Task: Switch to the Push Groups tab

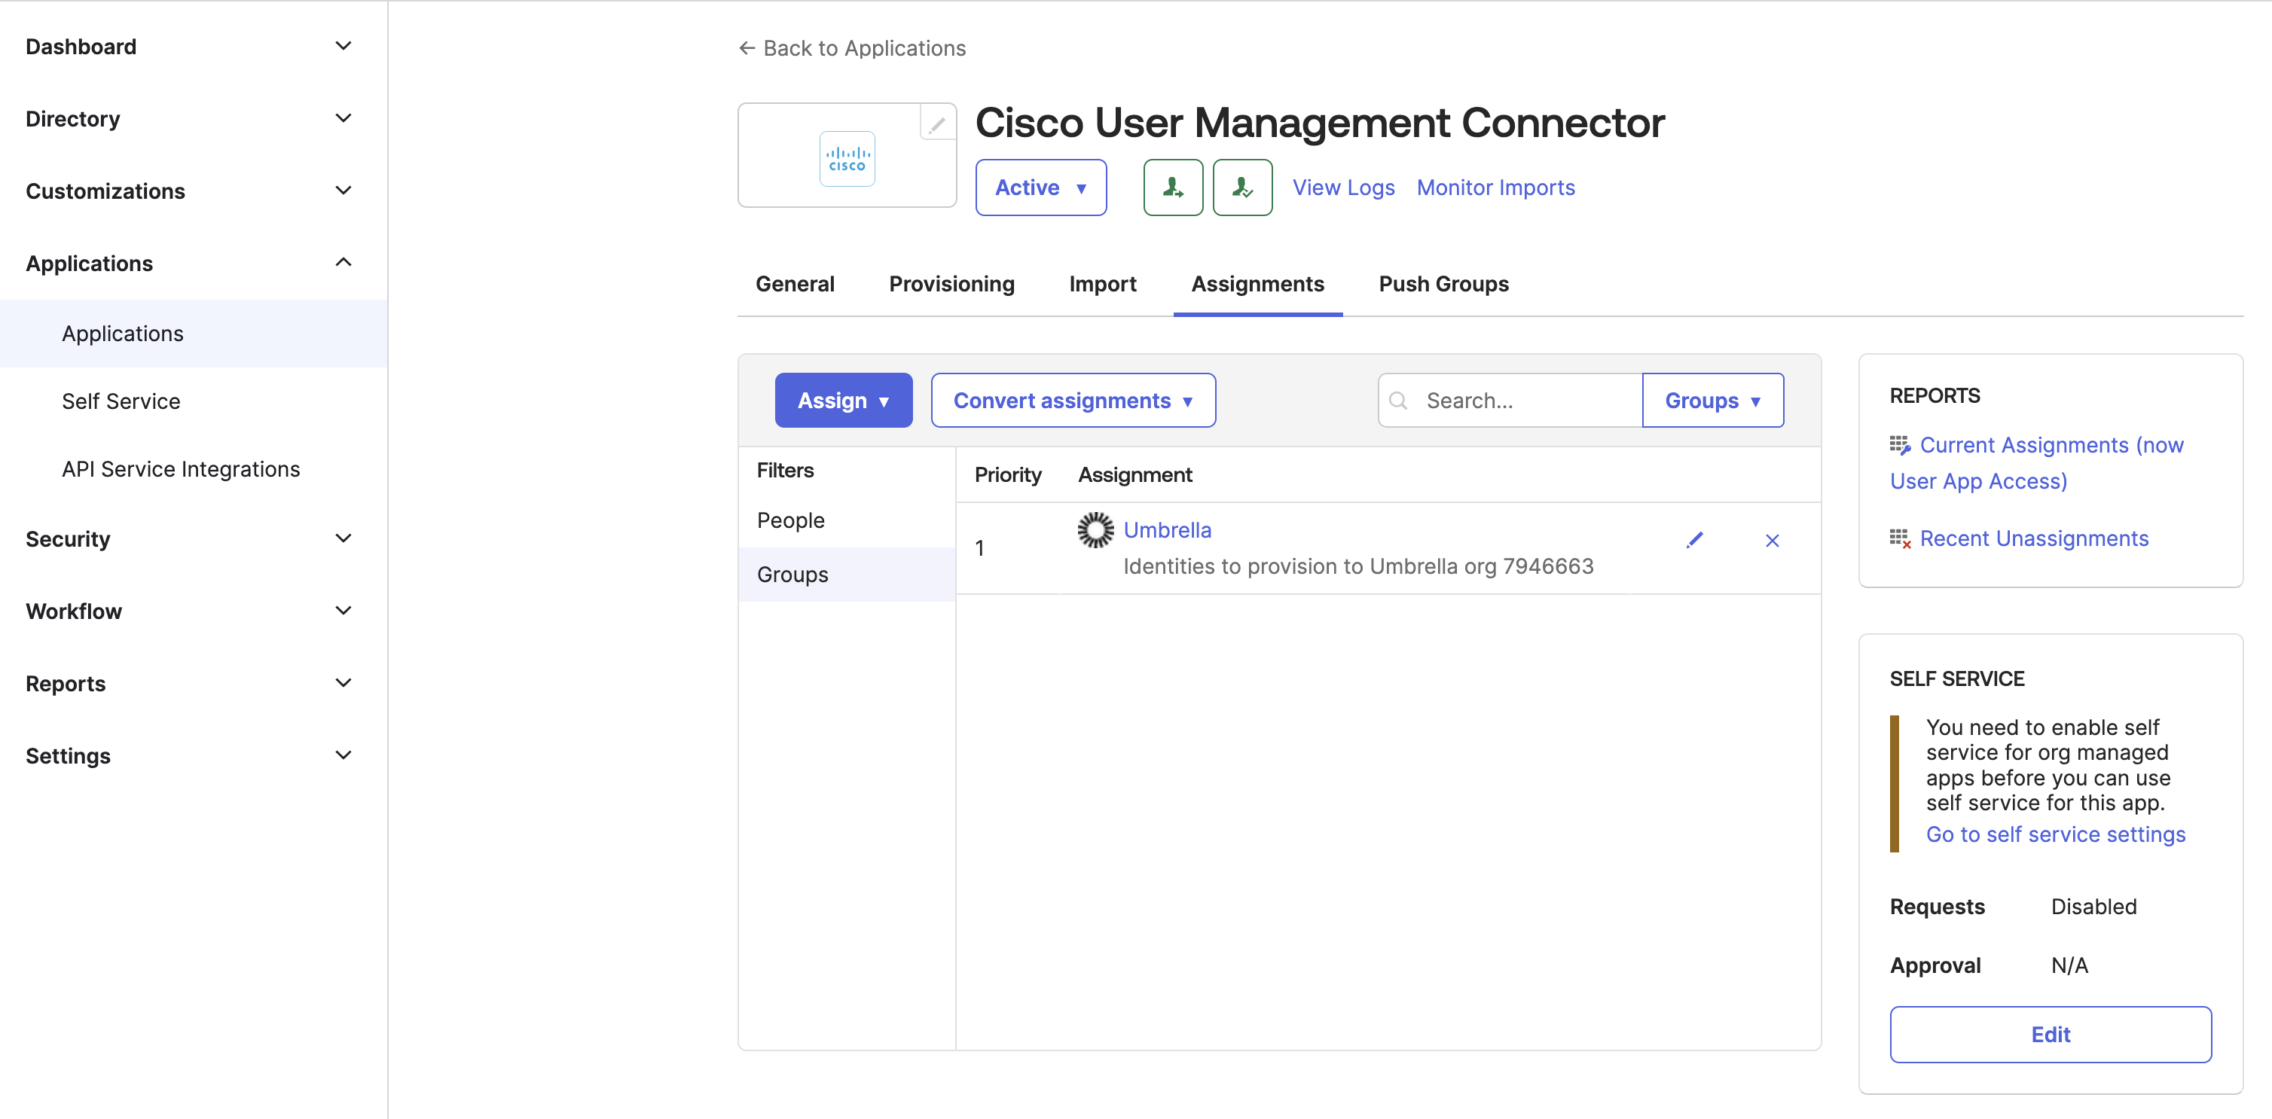Action: 1444,285
